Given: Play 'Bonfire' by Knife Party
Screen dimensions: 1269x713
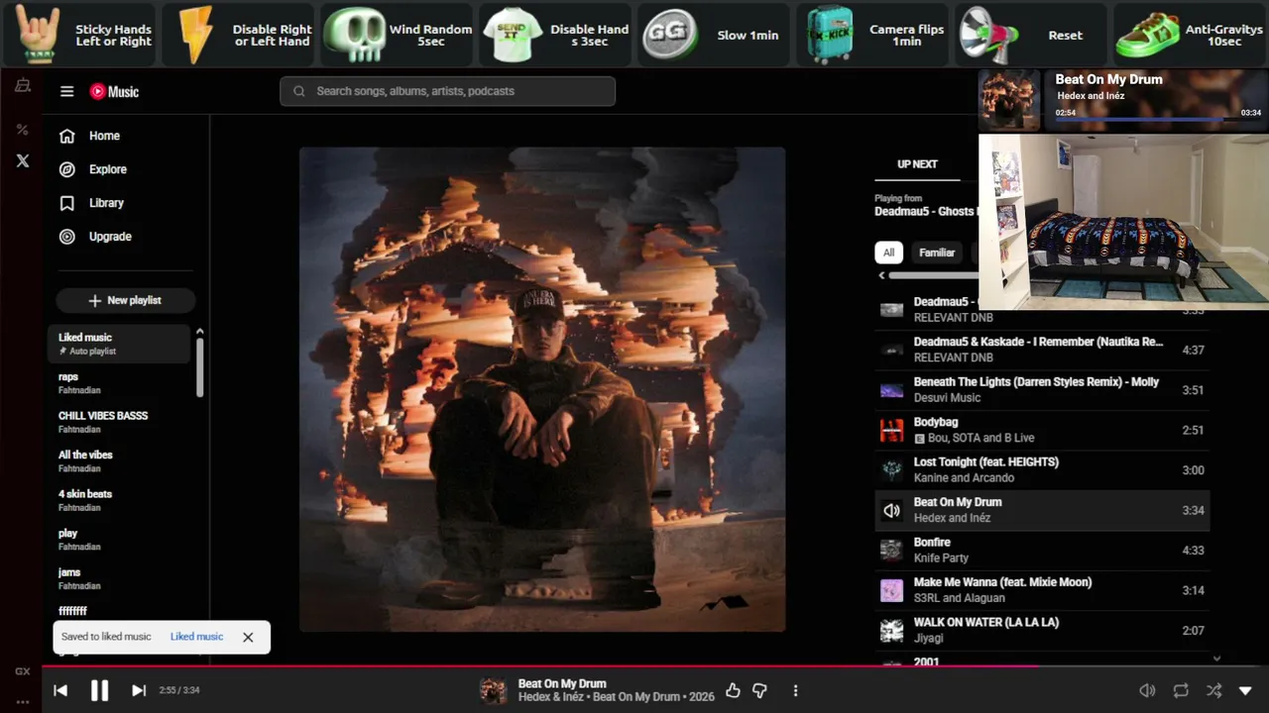Looking at the screenshot, I should pyautogui.click(x=1042, y=550).
